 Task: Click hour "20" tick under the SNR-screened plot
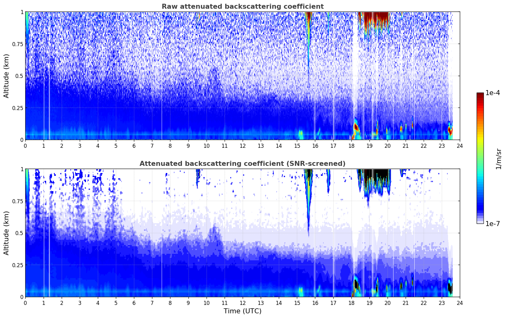pos(388,303)
